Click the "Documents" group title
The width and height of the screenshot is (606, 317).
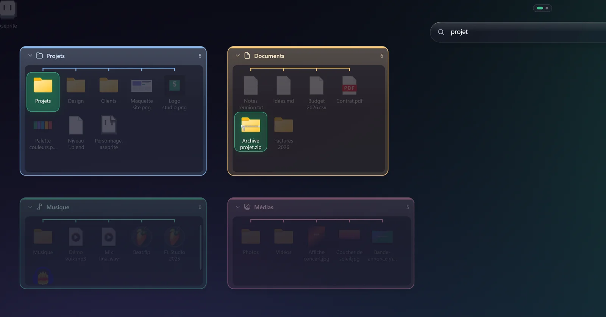coord(269,56)
